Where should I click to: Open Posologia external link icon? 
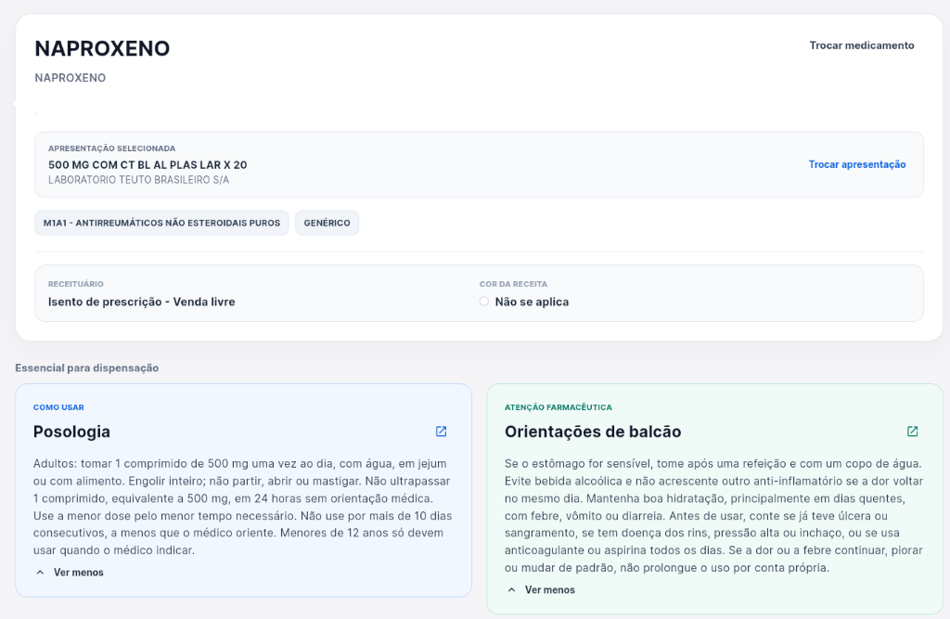point(441,431)
